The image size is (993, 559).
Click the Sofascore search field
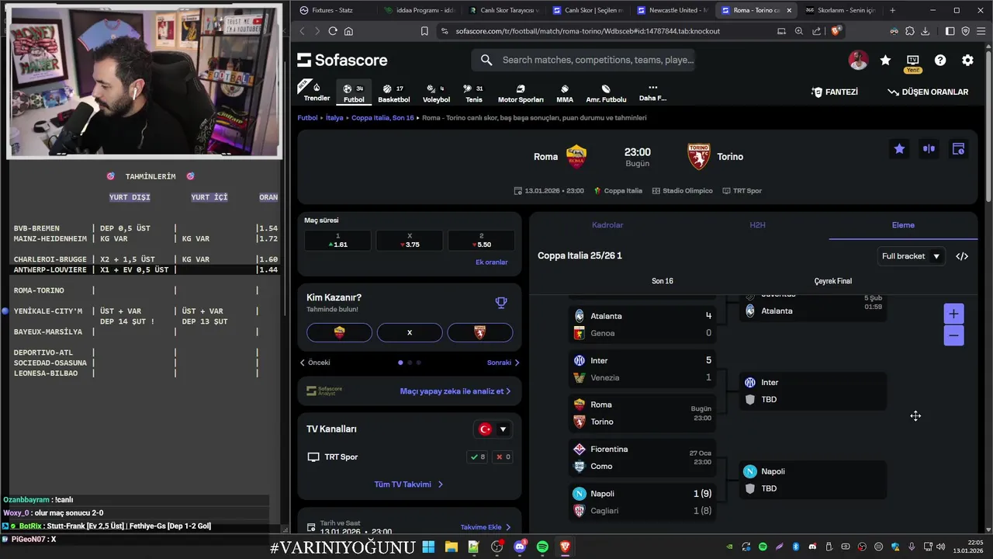583,60
